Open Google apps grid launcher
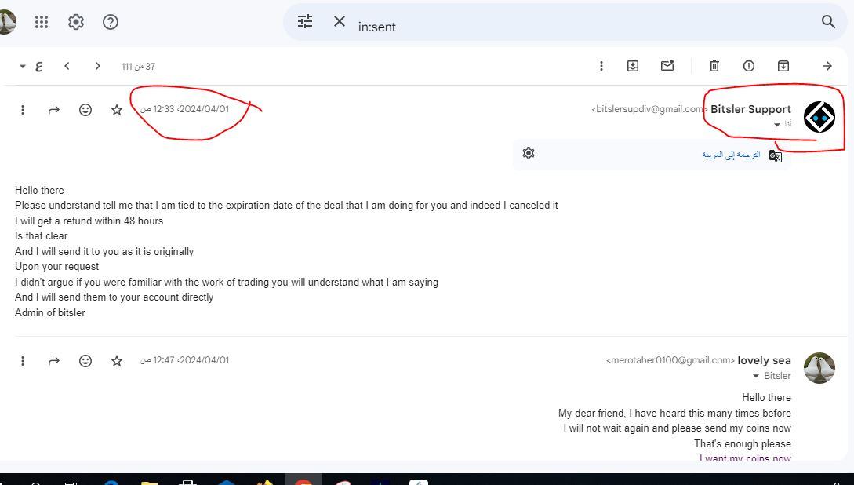 42,22
